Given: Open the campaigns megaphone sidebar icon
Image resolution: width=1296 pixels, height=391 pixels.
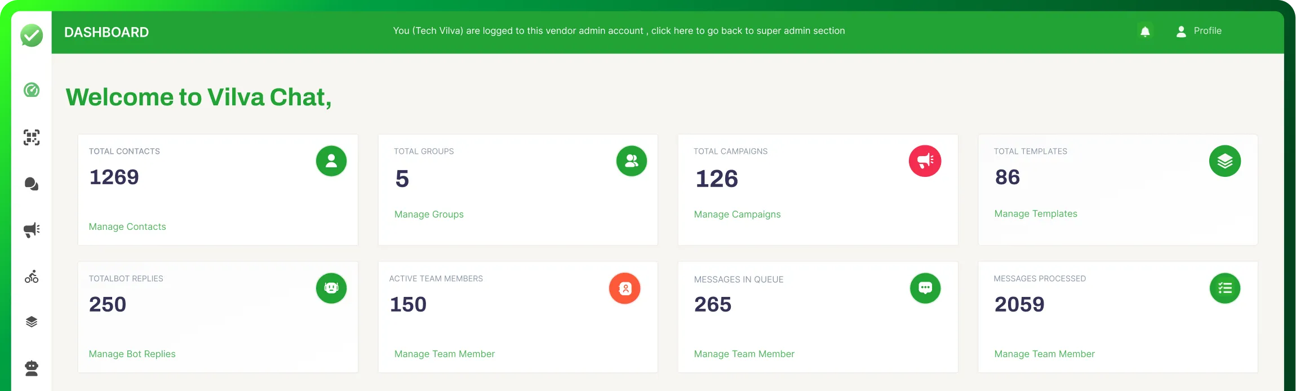Looking at the screenshot, I should [x=32, y=230].
